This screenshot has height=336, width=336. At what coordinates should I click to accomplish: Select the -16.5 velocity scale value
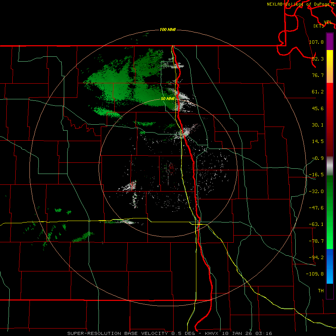pos(316,175)
